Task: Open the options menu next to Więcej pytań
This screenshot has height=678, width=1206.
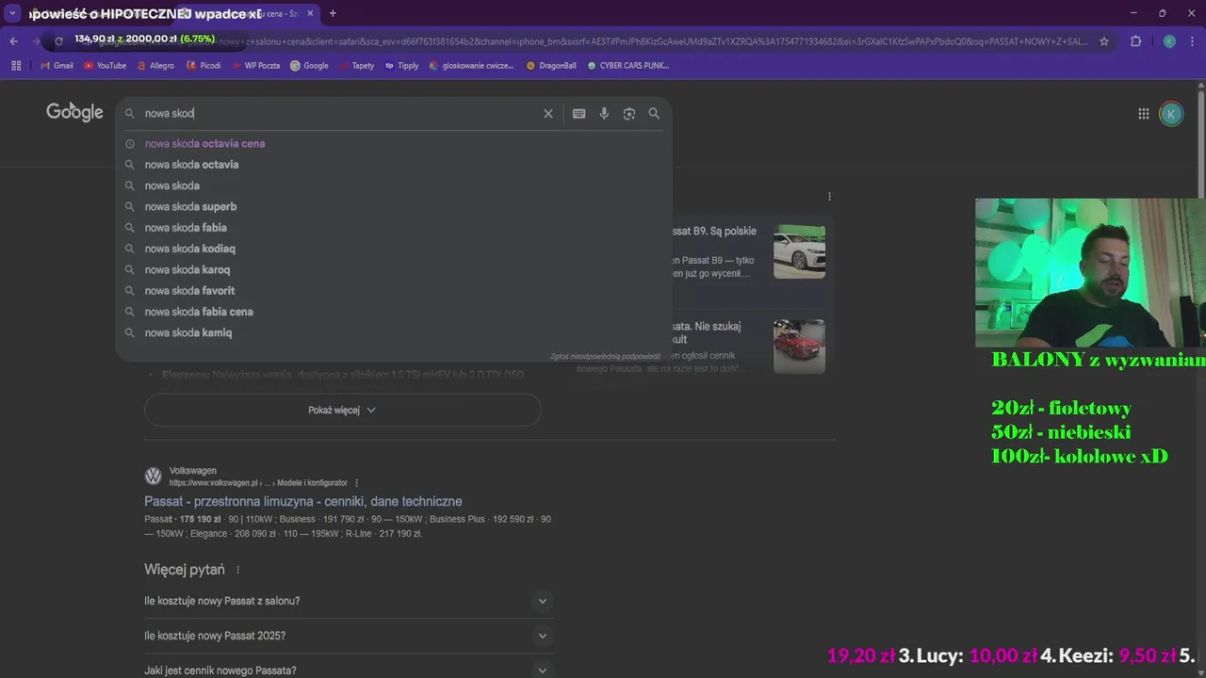Action: 237,570
